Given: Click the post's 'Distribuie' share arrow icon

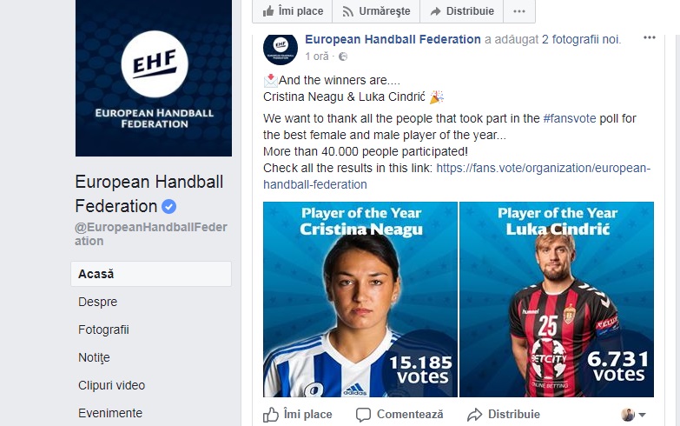Looking at the screenshot, I should 474,415.
